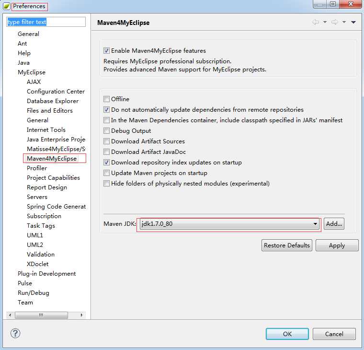Open Servers preferences
Viewport: 364px width, 350px height.
pos(37,197)
